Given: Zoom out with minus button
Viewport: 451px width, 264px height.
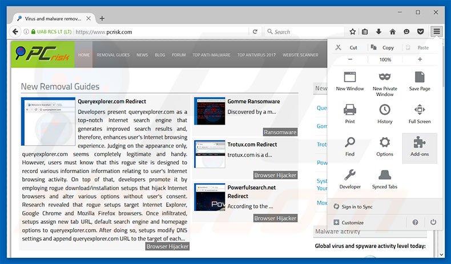Looking at the screenshot, I should (x=350, y=59).
